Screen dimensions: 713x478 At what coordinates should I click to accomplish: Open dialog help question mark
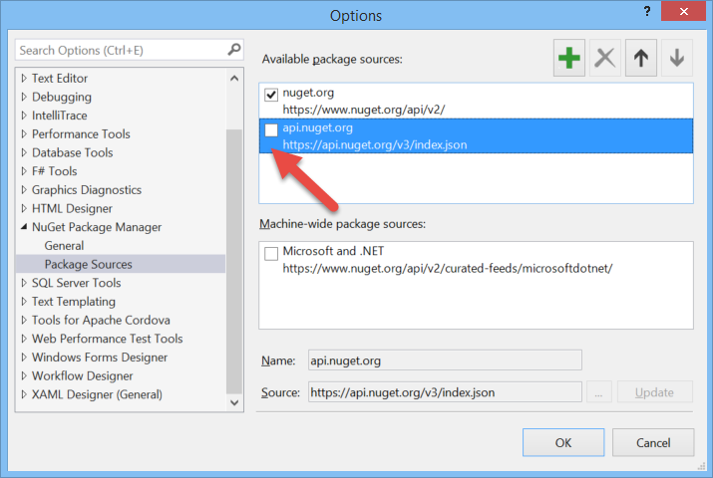click(646, 11)
